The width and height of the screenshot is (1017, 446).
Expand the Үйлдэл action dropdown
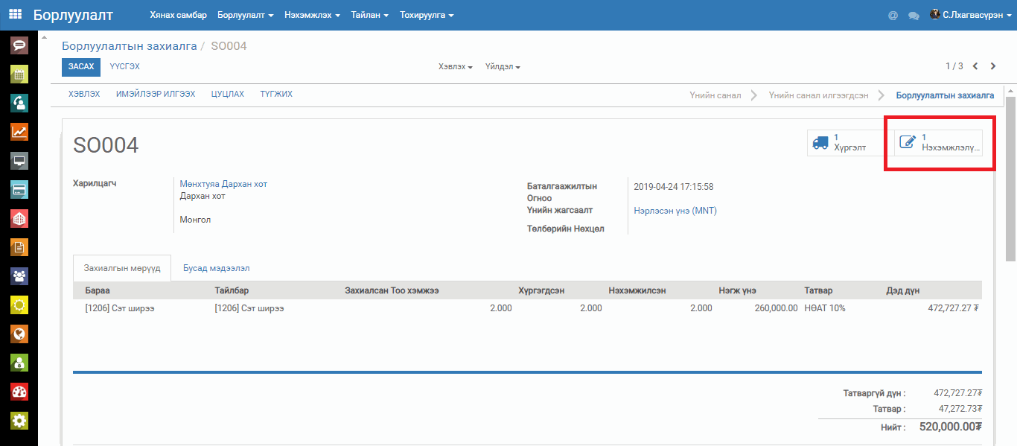point(503,67)
